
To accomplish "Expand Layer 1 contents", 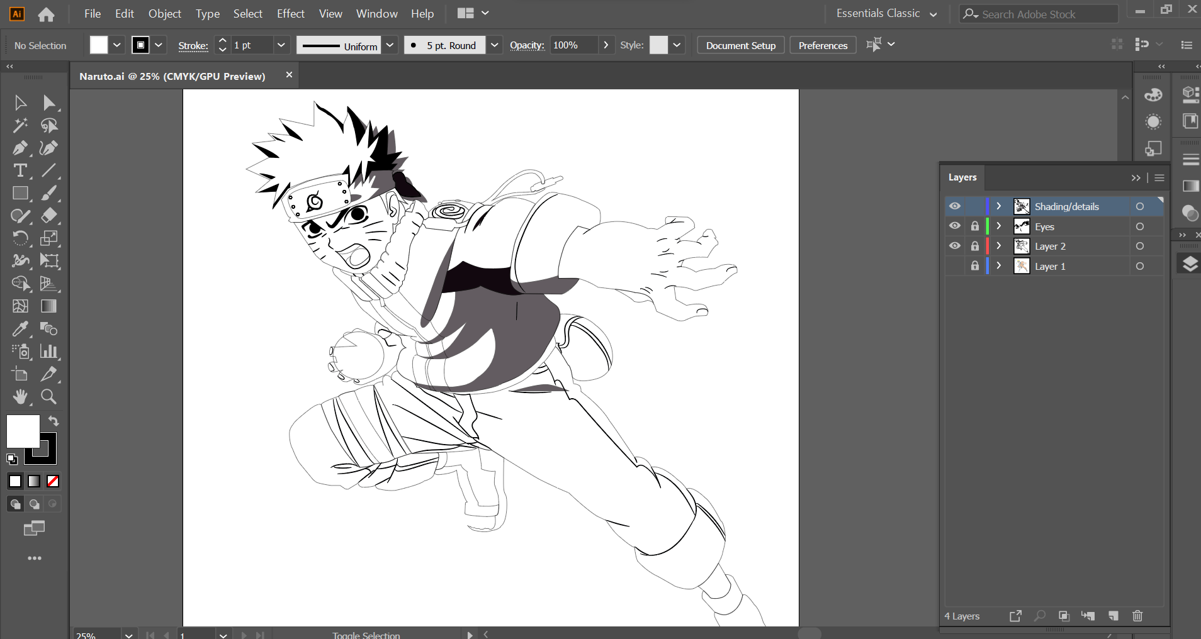I will click(999, 266).
